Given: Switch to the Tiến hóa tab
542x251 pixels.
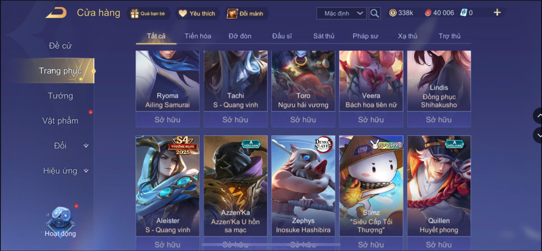Looking at the screenshot, I should pyautogui.click(x=198, y=36).
